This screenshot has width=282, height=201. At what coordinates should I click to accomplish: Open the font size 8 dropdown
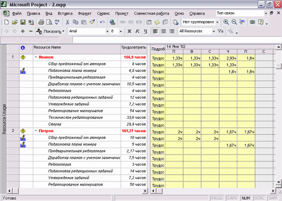click(121, 31)
